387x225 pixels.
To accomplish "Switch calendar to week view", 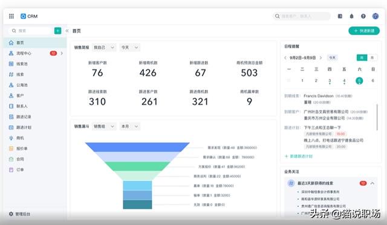I will click(362, 57).
